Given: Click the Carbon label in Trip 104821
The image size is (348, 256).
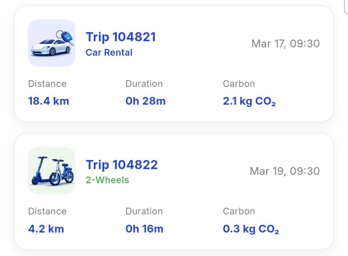Looking at the screenshot, I should pos(239,84).
